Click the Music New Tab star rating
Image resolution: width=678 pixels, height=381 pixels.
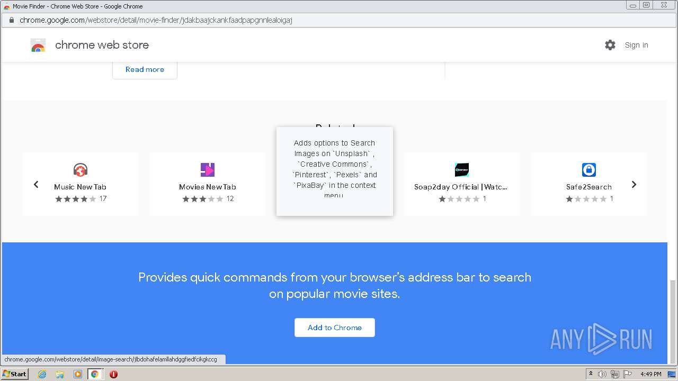click(76, 199)
